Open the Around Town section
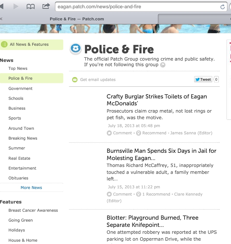The width and height of the screenshot is (231, 244). (x=21, y=128)
